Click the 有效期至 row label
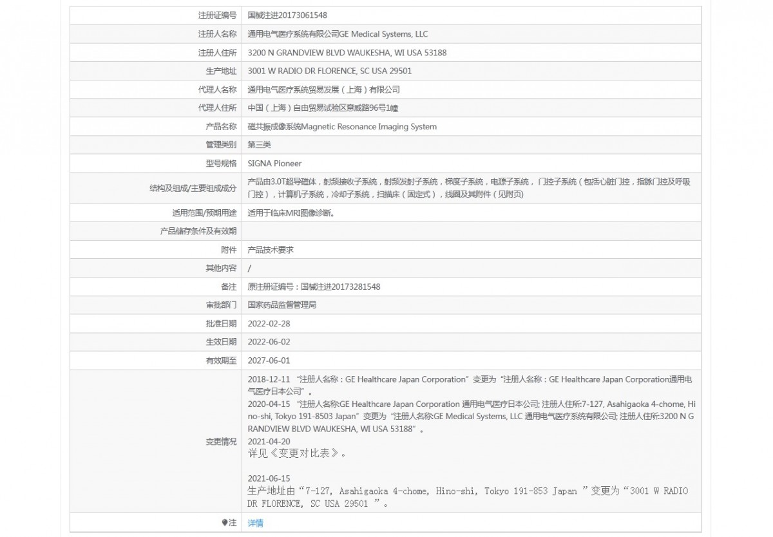The width and height of the screenshot is (773, 537). (221, 361)
